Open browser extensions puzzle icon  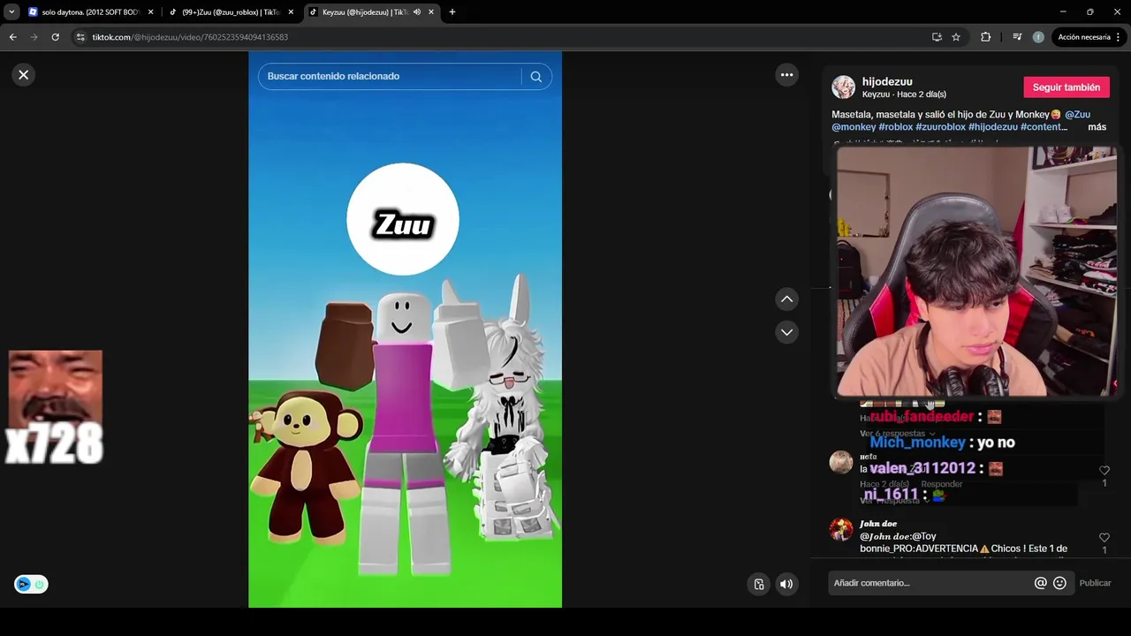[x=986, y=37]
